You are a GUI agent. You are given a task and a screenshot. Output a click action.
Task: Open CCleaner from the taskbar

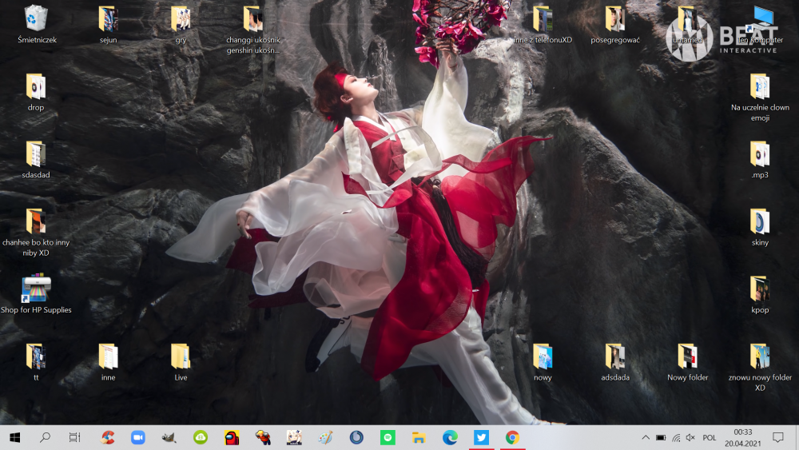coord(107,437)
